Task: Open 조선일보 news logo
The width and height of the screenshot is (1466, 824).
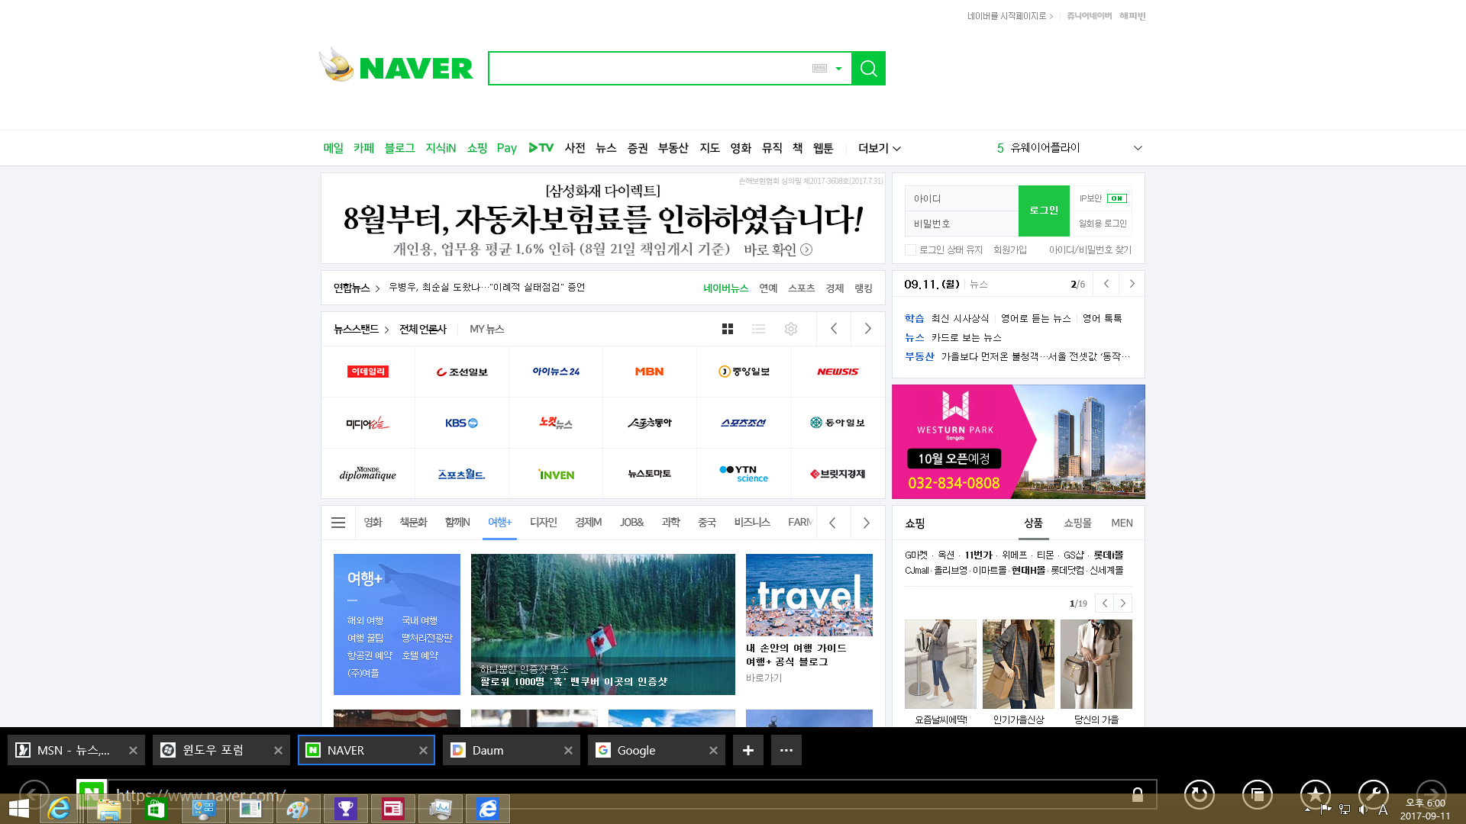Action: (x=462, y=372)
